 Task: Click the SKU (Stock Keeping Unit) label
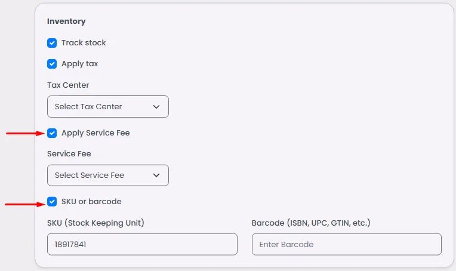click(x=95, y=223)
